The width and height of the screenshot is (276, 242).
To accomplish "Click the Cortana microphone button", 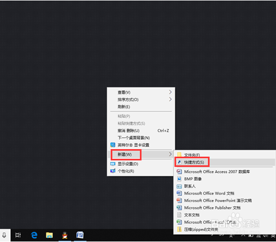I will (4, 235).
